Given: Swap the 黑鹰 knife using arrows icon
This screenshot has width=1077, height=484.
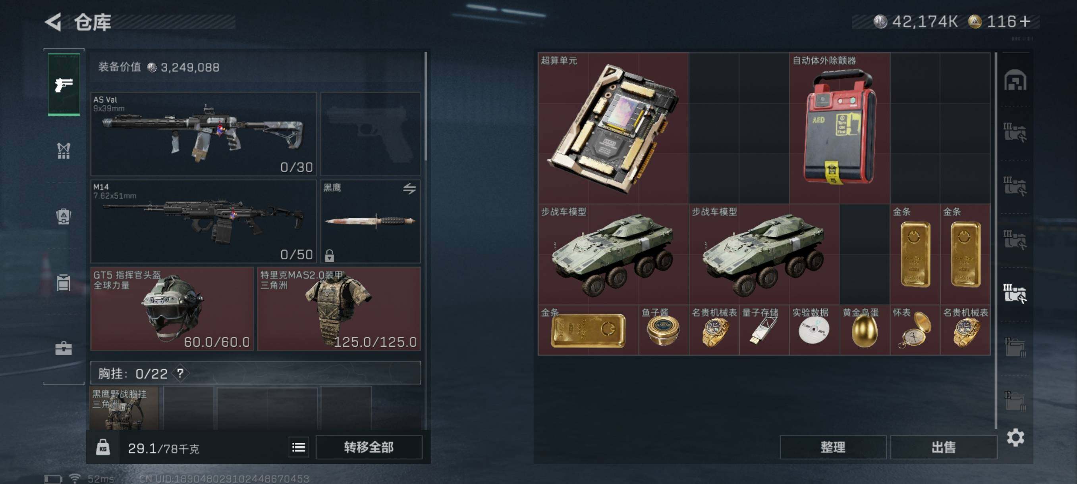Looking at the screenshot, I should [x=409, y=189].
